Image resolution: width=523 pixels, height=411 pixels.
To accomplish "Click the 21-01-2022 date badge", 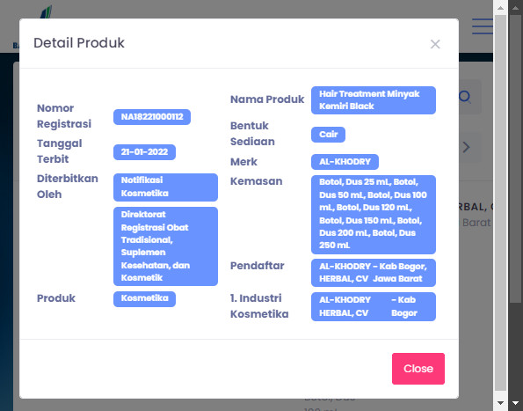I will [x=144, y=152].
